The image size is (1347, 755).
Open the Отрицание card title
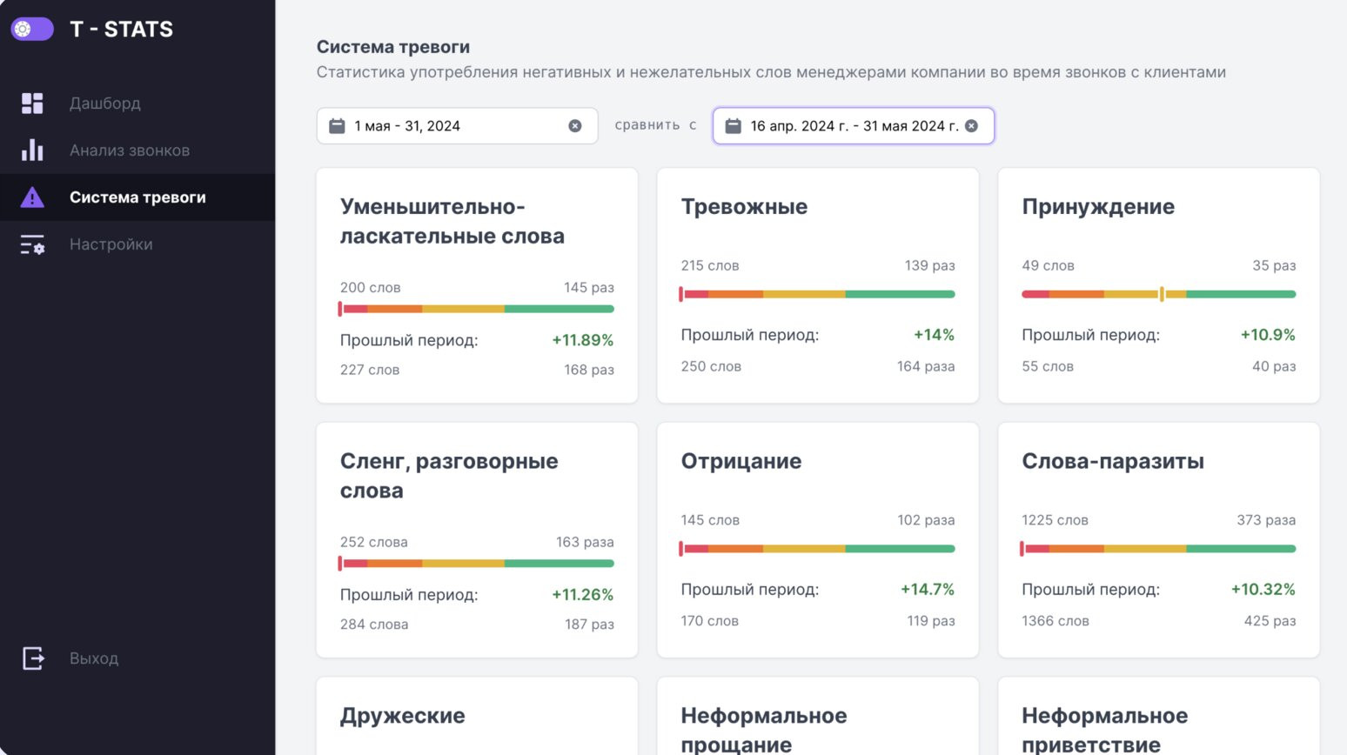point(741,461)
